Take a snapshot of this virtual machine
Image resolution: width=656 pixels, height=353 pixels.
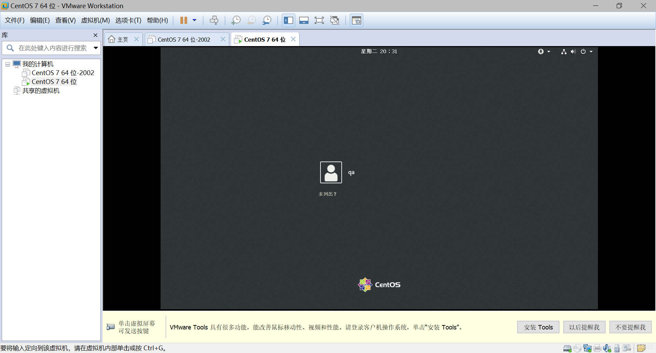[236, 20]
